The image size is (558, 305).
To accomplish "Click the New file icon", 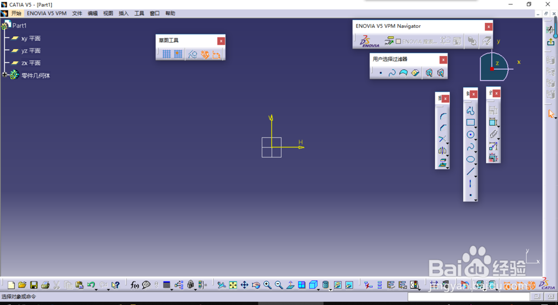I will (x=11, y=285).
